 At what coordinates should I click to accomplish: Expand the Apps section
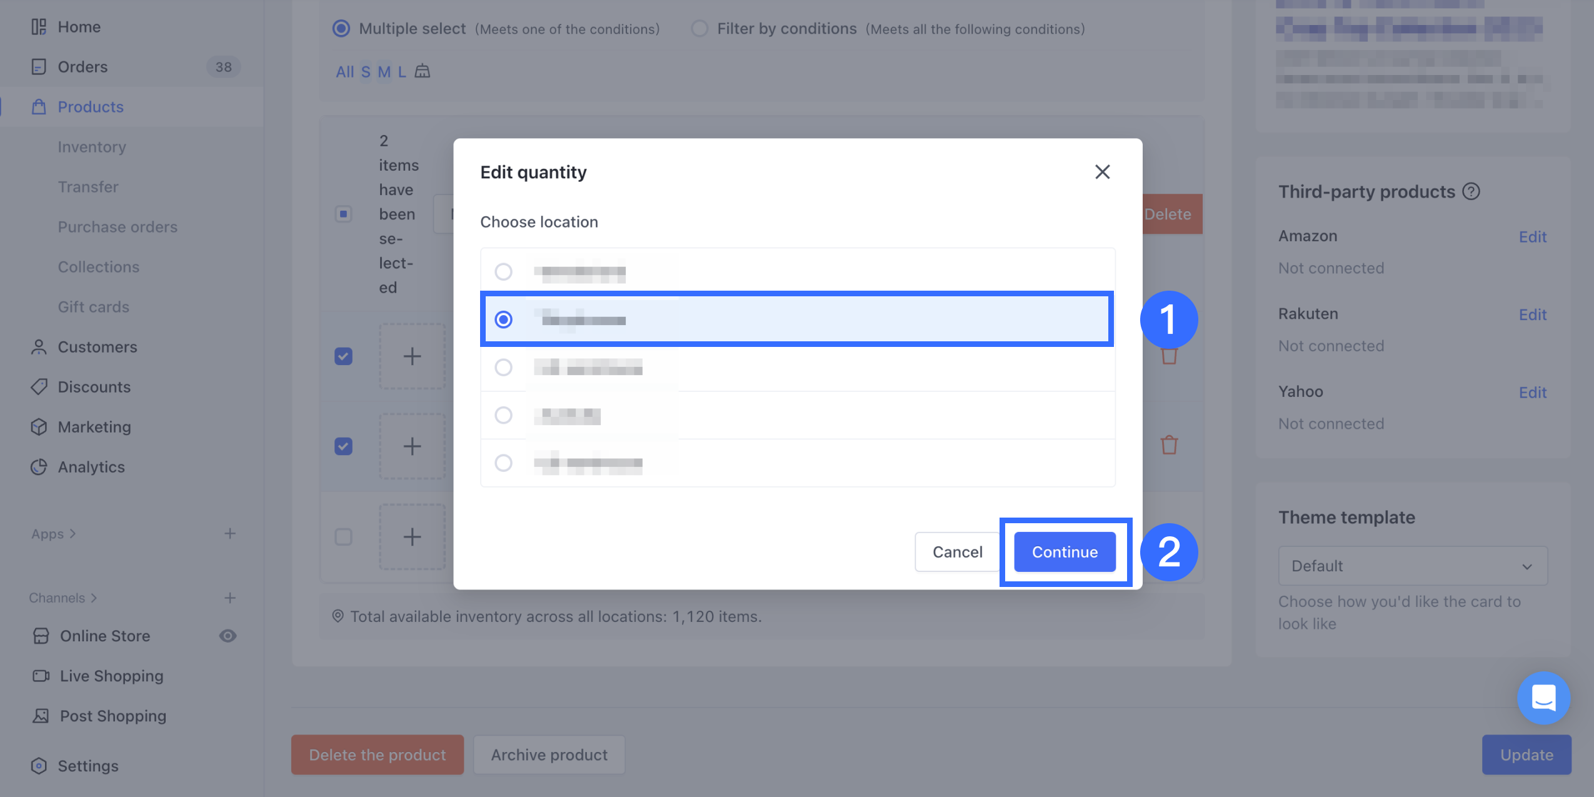(54, 534)
